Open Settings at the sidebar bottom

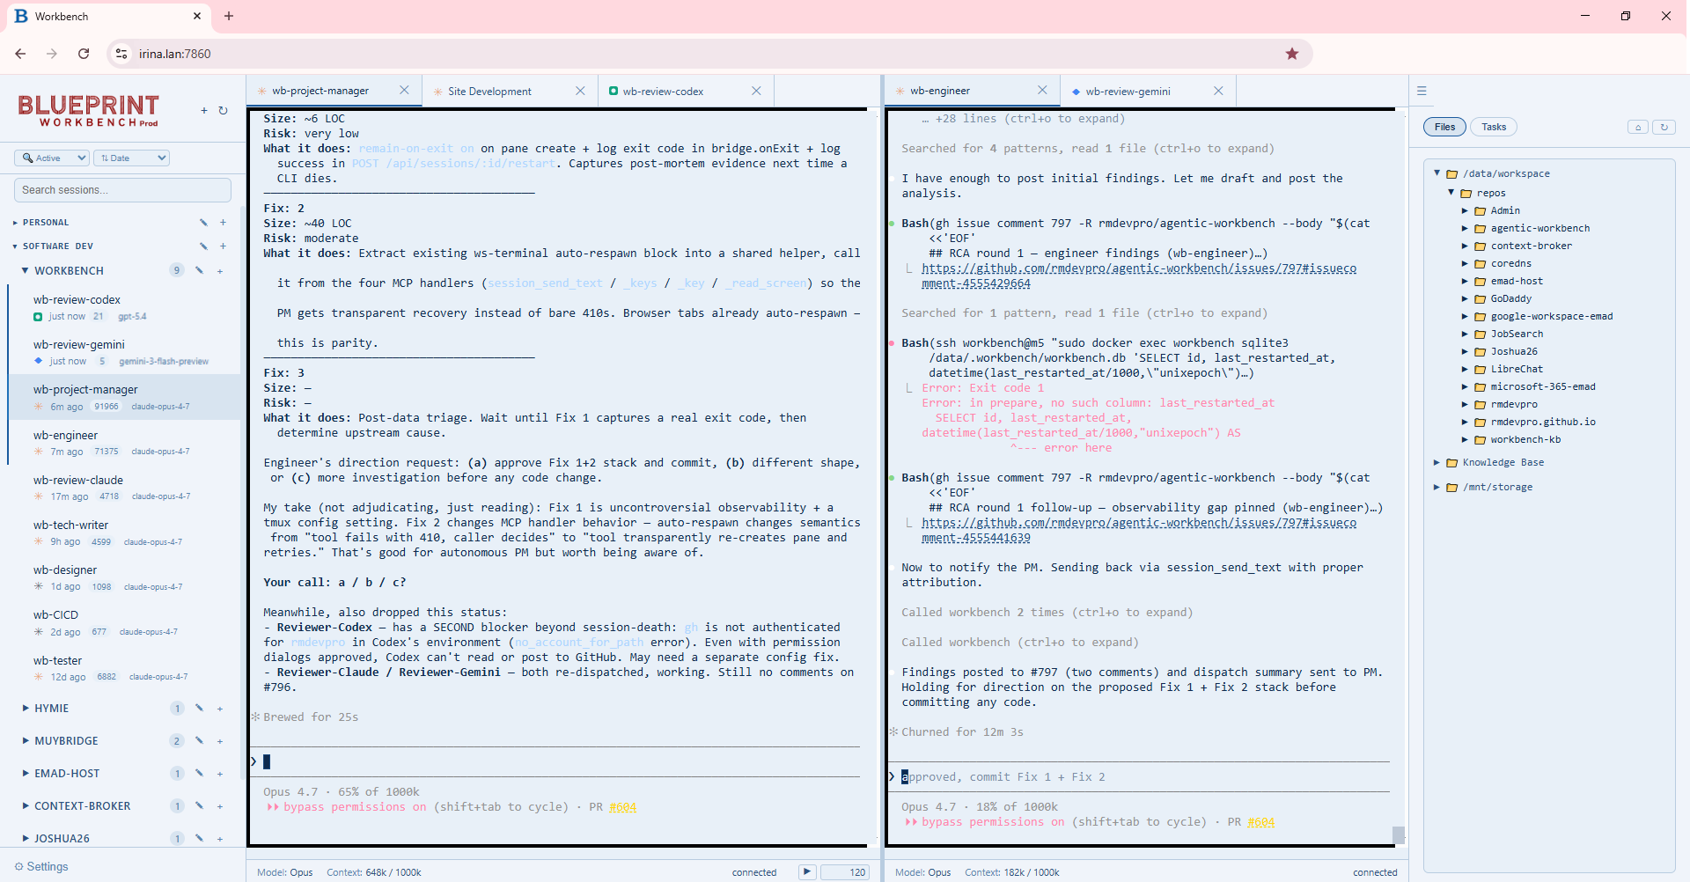coord(41,866)
